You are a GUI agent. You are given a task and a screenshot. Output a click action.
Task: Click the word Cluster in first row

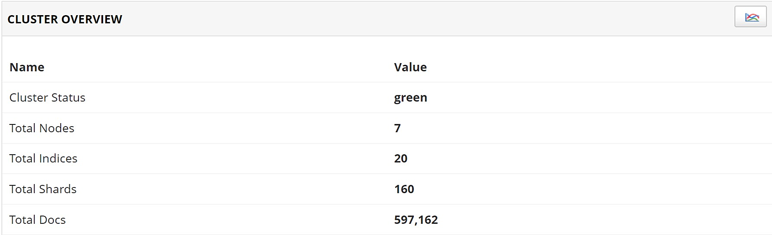pyautogui.click(x=28, y=98)
